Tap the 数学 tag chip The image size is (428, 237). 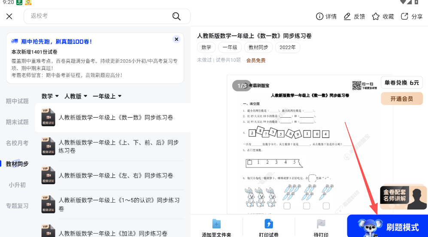tap(206, 47)
